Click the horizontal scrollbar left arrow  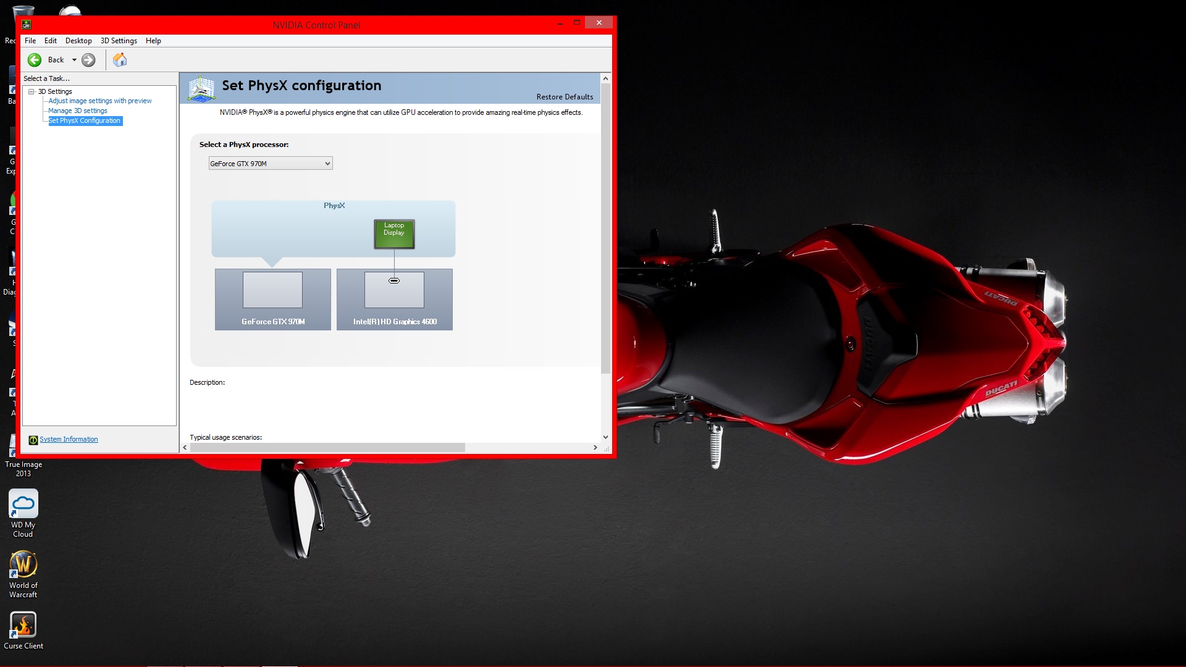pos(185,447)
